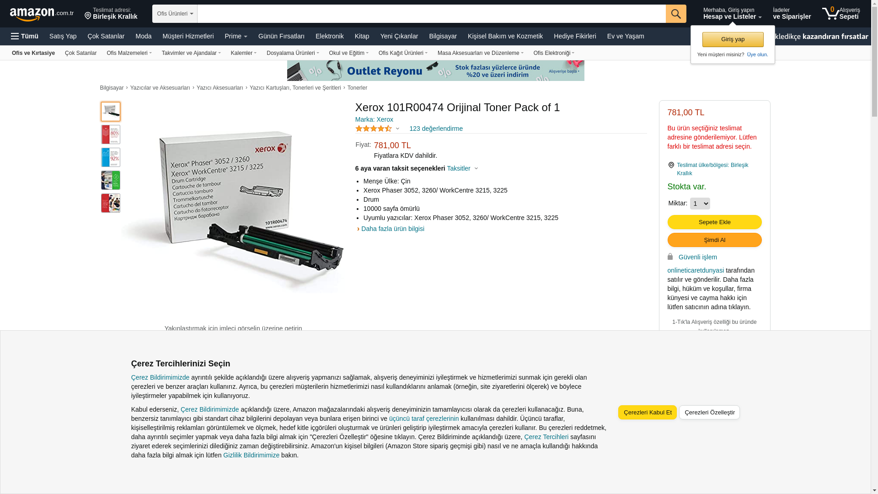The image size is (878, 494).
Task: Select the fourth product thumbnail
Action: click(x=111, y=180)
